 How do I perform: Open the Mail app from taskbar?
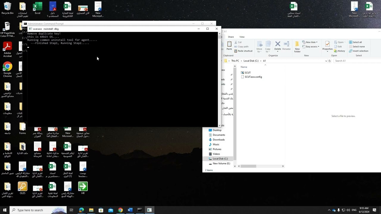[x=111, y=210]
